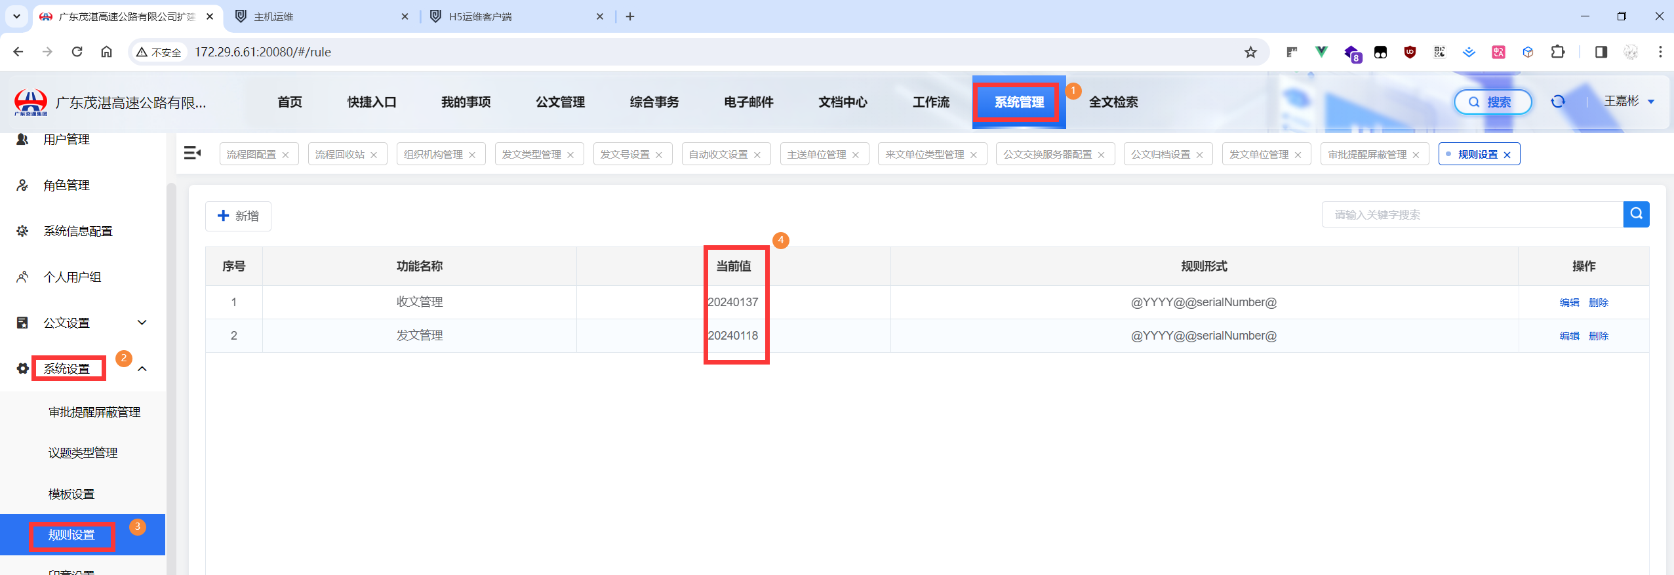Screen dimensions: 1674x575
Task: Click the 系统设置 gear icon
Action: click(22, 368)
